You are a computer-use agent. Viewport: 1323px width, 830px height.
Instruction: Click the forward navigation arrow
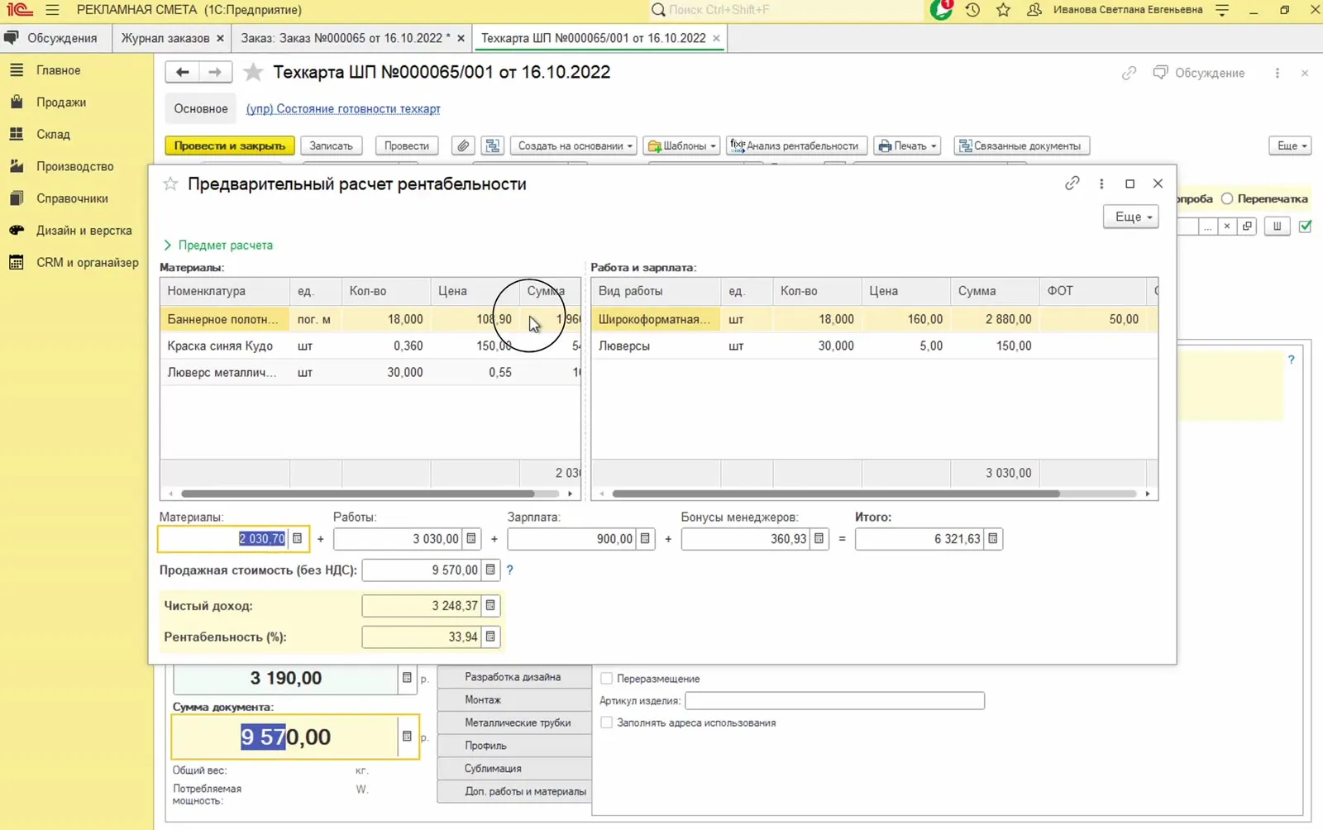coord(215,72)
